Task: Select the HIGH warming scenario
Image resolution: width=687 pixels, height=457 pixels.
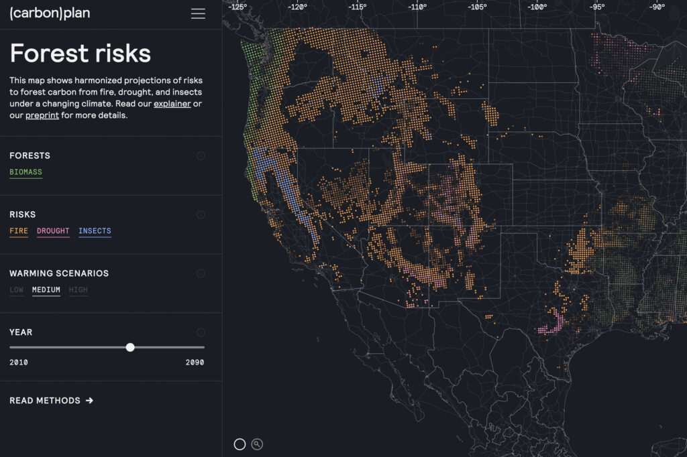Action: tap(78, 289)
